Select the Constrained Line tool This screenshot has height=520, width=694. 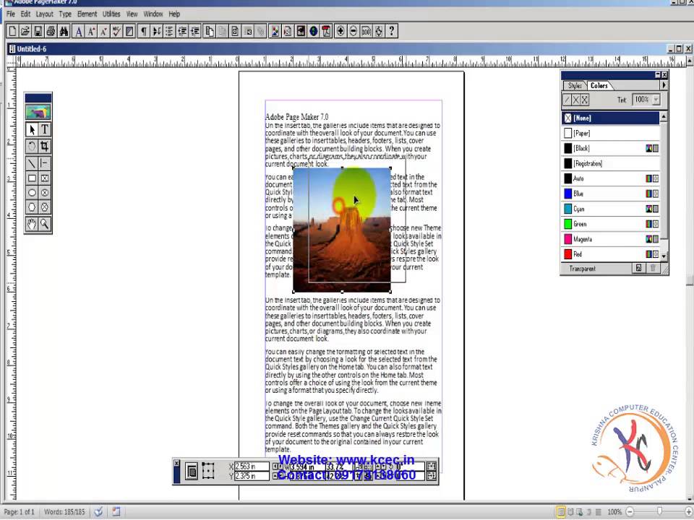[x=45, y=164]
